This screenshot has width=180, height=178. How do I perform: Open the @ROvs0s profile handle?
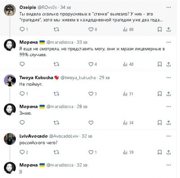(47, 7)
